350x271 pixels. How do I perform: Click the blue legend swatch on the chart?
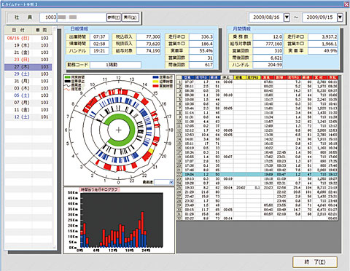[x=155, y=77]
